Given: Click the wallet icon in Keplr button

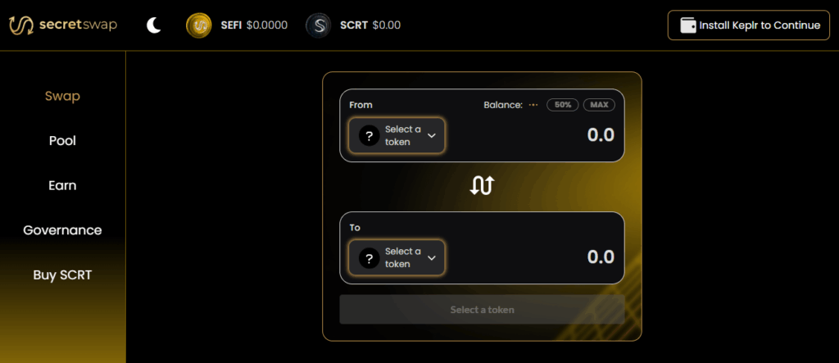Looking at the screenshot, I should point(688,25).
